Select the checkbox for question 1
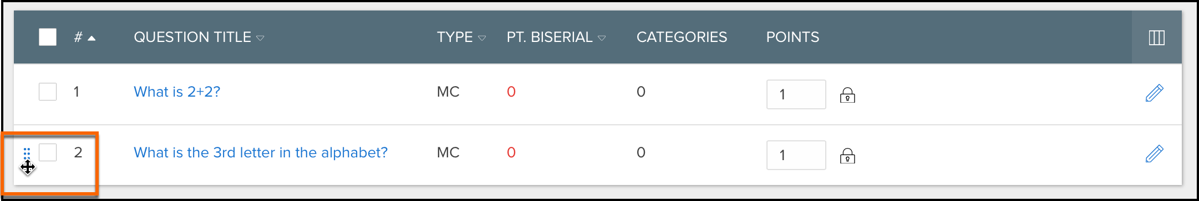The height and width of the screenshot is (201, 1199). point(48,92)
